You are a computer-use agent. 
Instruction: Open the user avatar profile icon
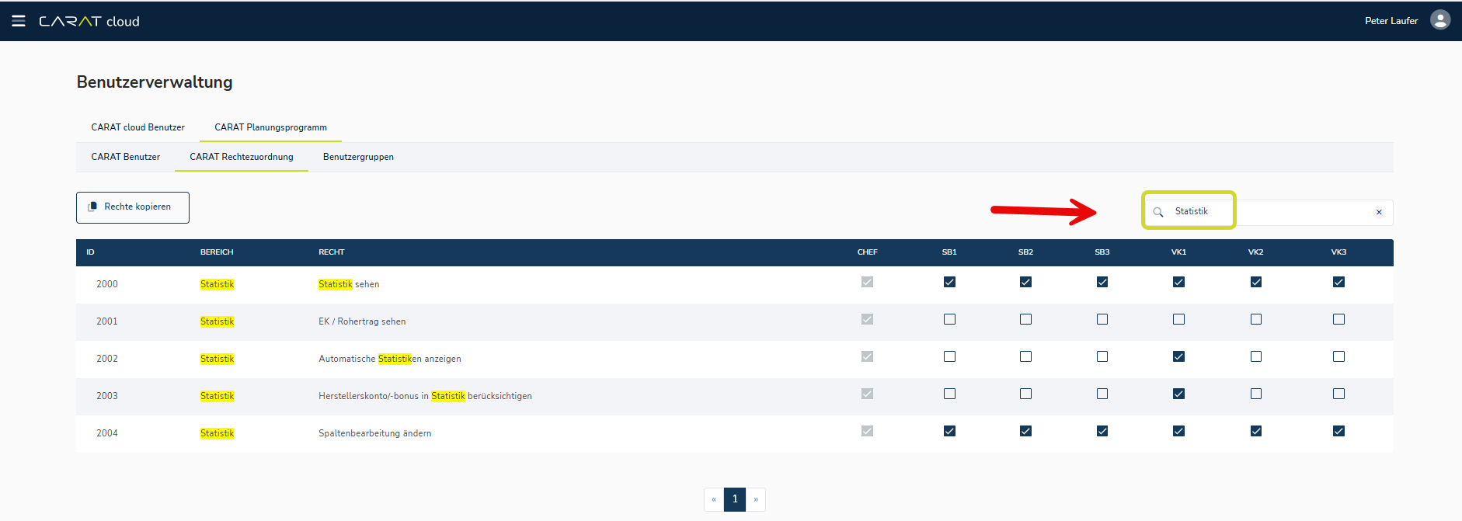click(1440, 20)
